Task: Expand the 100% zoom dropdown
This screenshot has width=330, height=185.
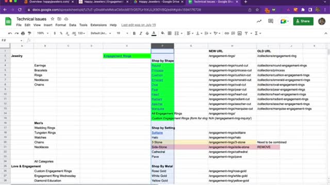Action: click(43, 33)
